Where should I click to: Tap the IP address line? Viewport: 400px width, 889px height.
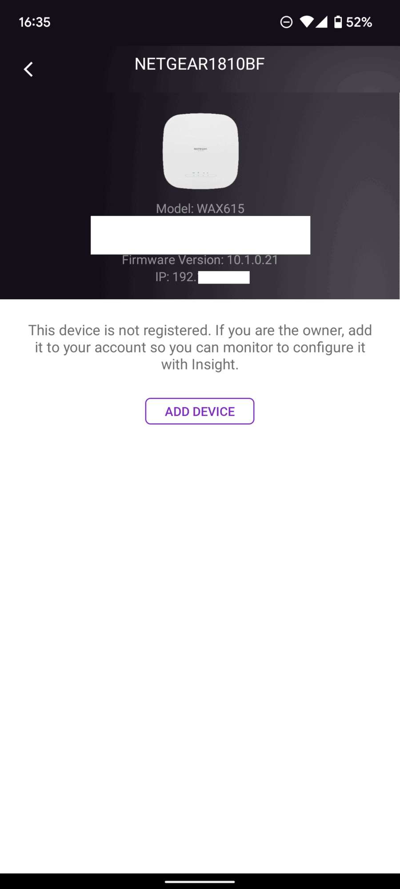(x=202, y=277)
